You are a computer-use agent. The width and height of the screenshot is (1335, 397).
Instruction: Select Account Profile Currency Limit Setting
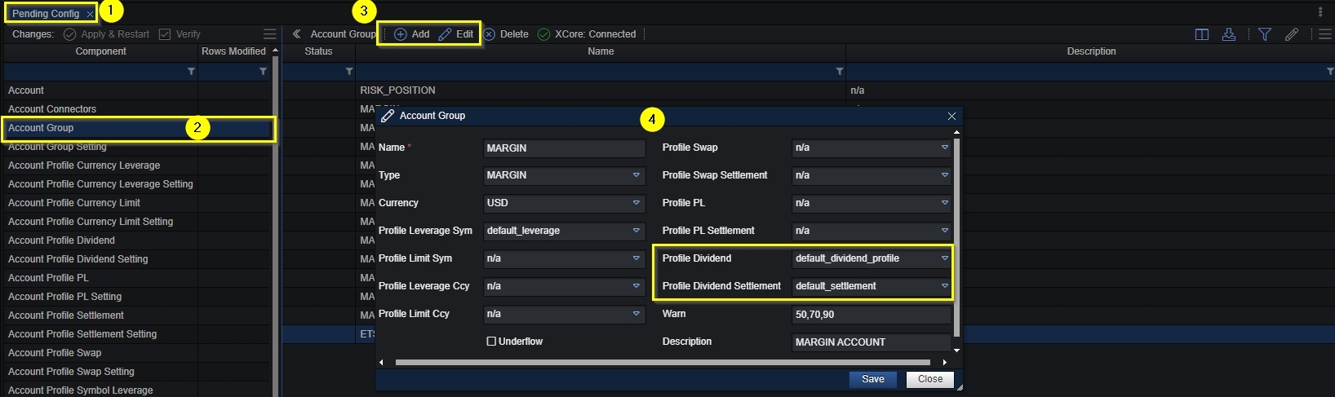tap(136, 222)
